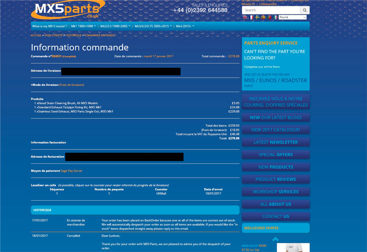Screen dimensions: 367x252
Task: Click the Sage Pay Server link
Action: (x=72, y=171)
